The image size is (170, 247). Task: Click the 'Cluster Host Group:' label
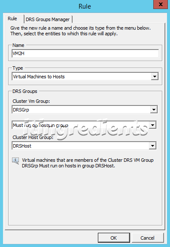(x=33, y=137)
